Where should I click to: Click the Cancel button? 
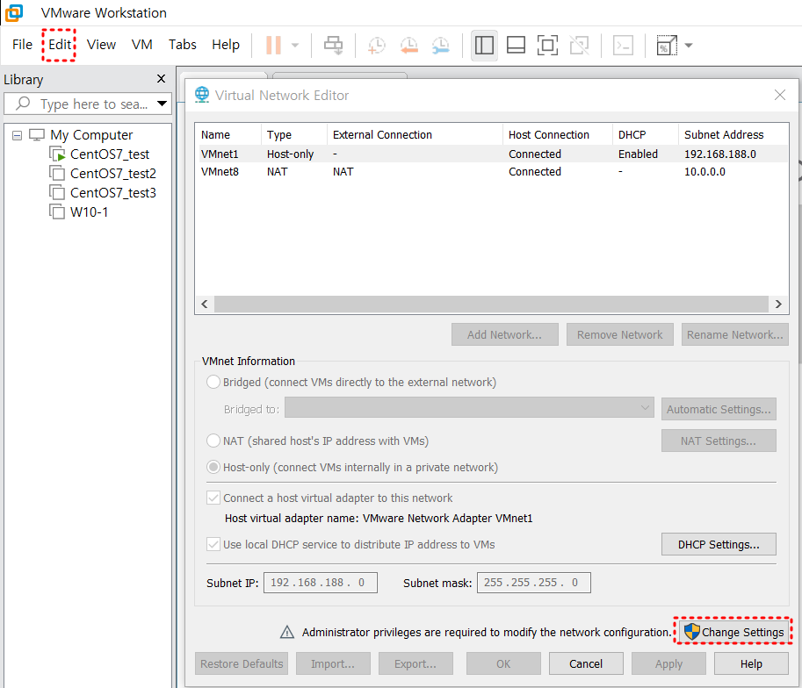coord(586,663)
